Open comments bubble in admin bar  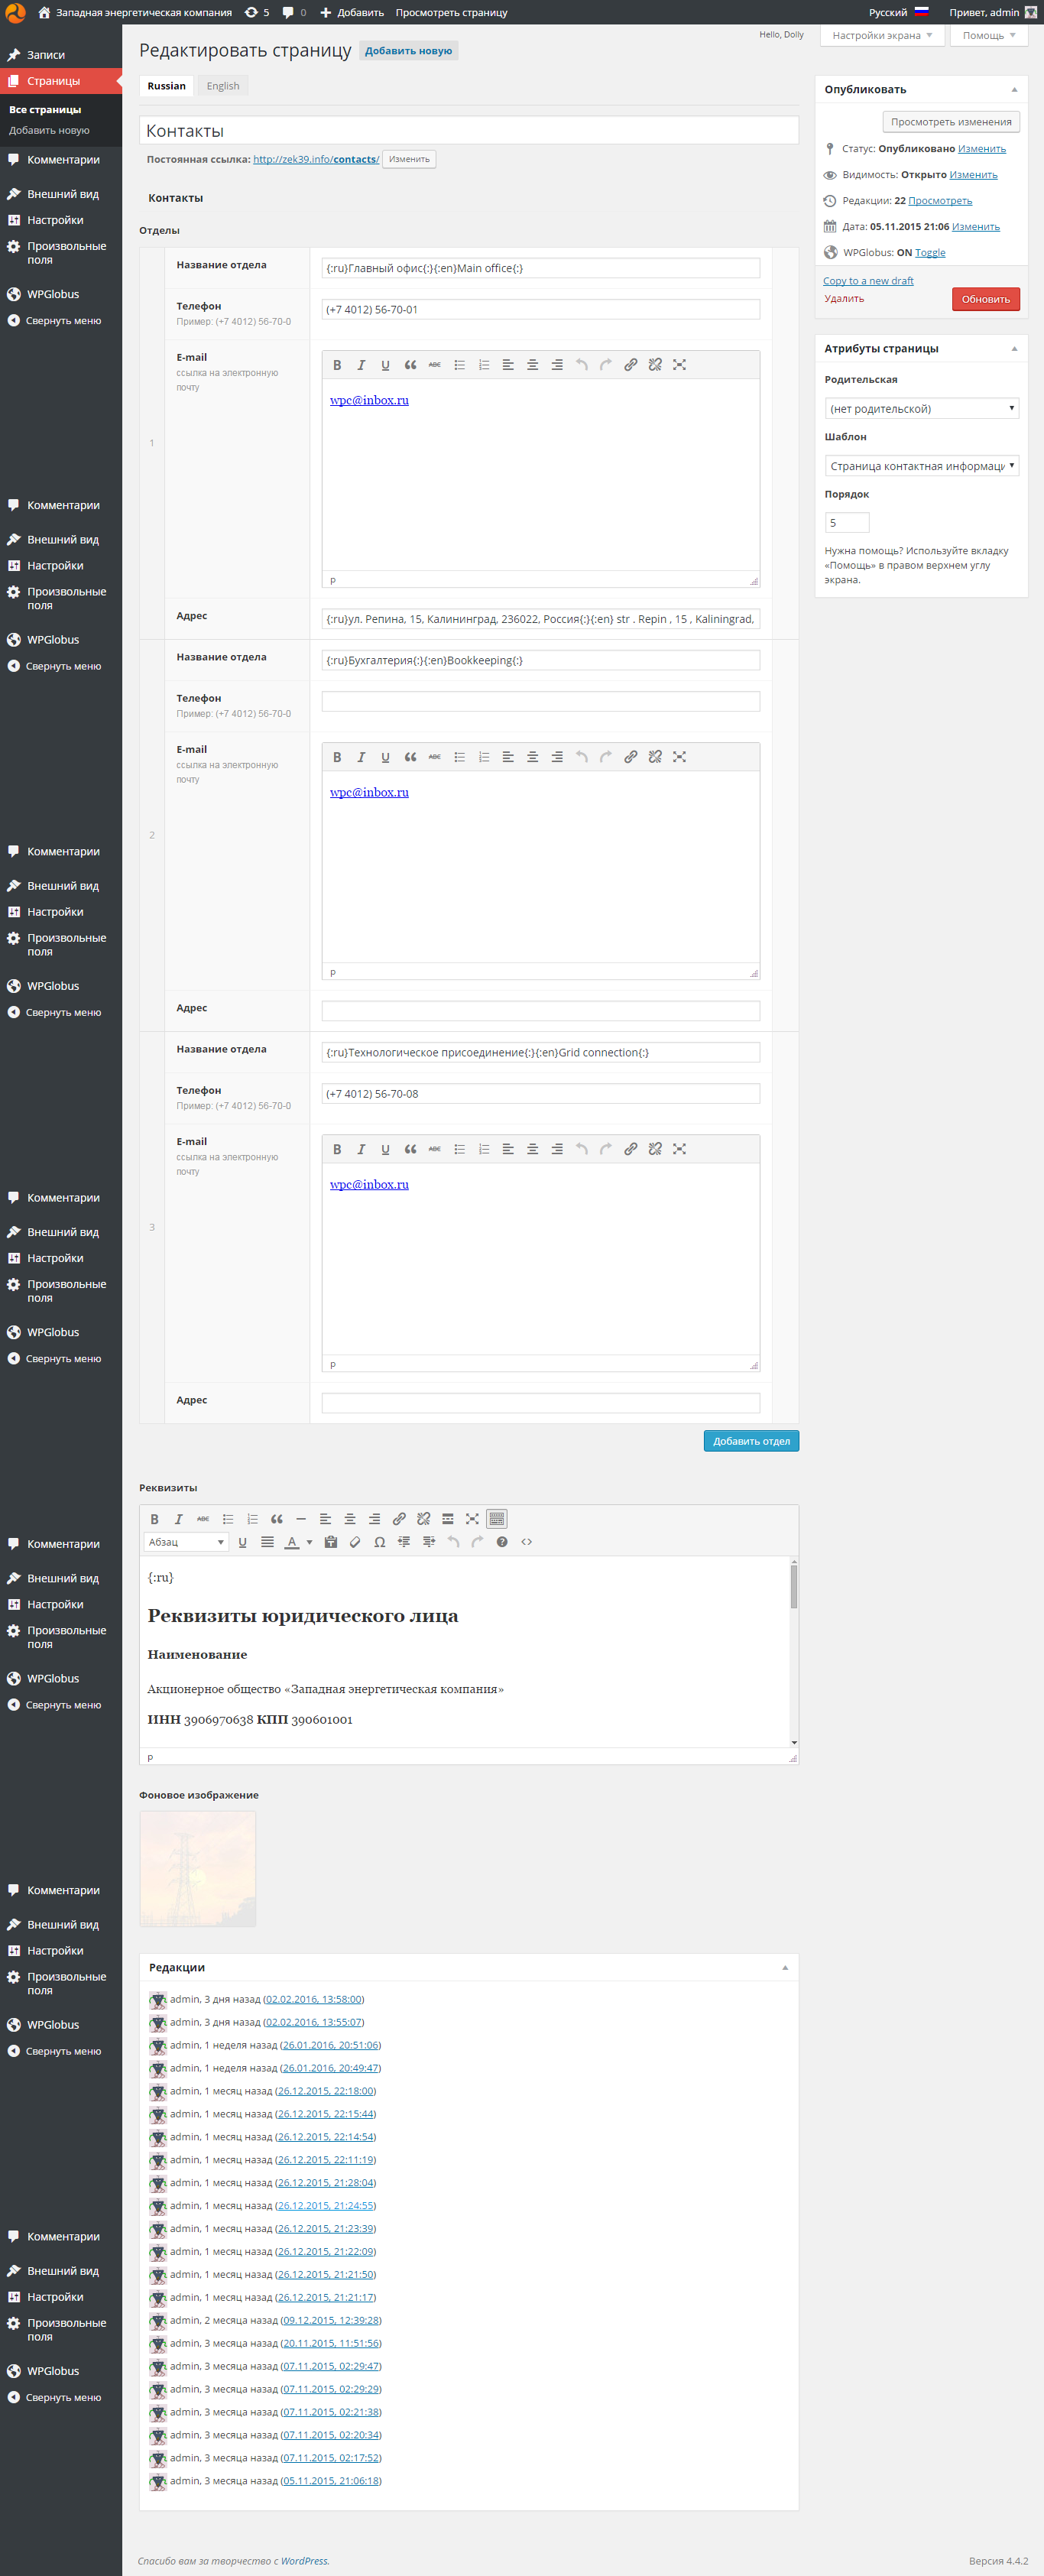tap(294, 12)
